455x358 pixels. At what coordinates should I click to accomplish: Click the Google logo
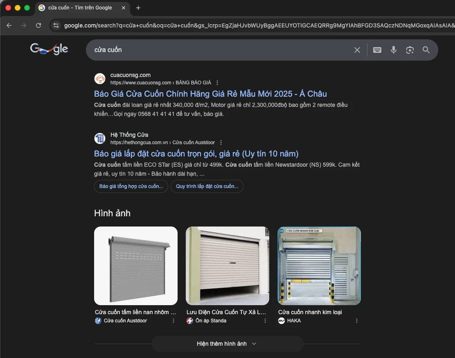pos(49,49)
